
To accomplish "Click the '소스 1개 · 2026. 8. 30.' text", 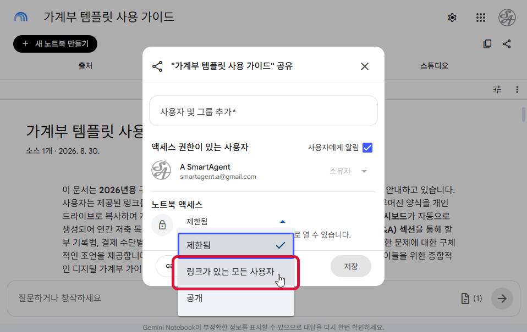I will [63, 151].
